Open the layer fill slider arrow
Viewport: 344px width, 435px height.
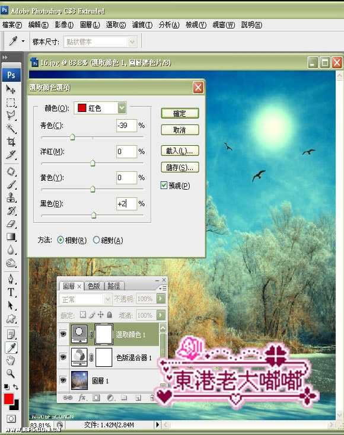(x=161, y=315)
